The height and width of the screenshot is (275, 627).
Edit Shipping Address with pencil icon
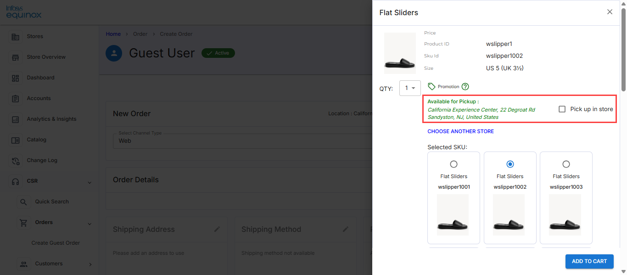[x=217, y=229]
